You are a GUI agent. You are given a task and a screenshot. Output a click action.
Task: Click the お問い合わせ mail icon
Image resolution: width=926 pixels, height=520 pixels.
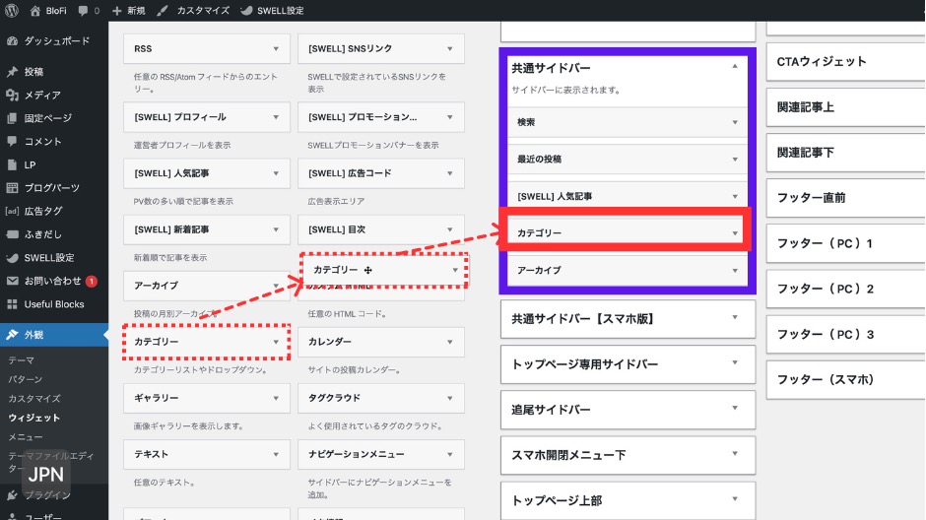tap(12, 281)
